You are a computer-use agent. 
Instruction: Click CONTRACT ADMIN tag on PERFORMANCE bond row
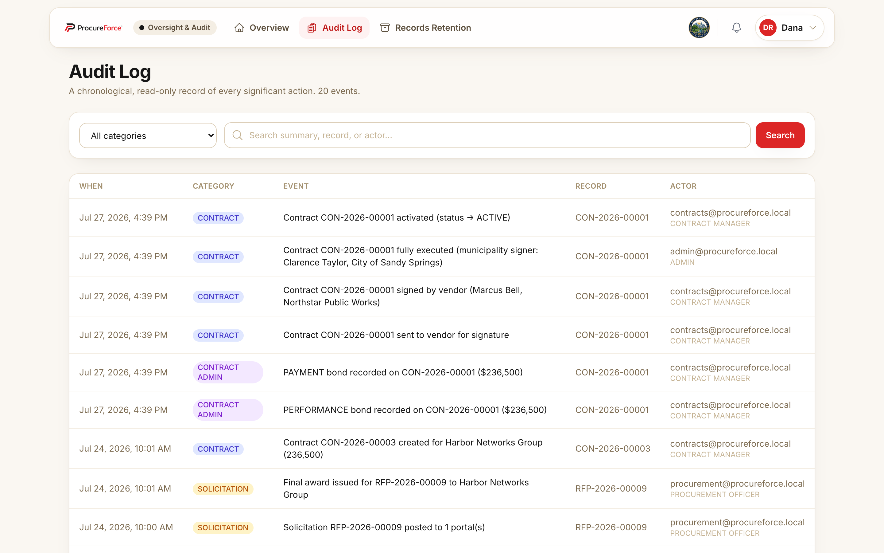228,410
